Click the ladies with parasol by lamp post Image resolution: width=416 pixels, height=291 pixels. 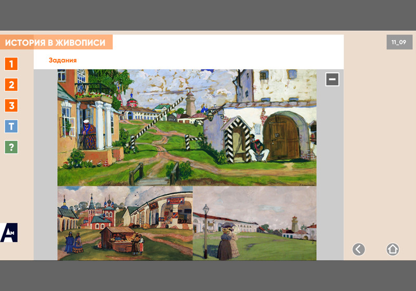(x=227, y=241)
